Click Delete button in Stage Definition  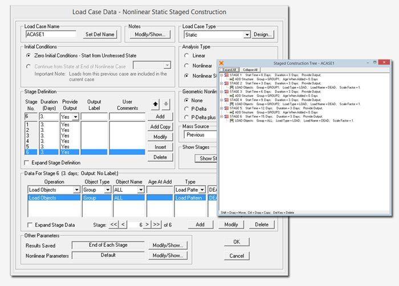point(160,157)
